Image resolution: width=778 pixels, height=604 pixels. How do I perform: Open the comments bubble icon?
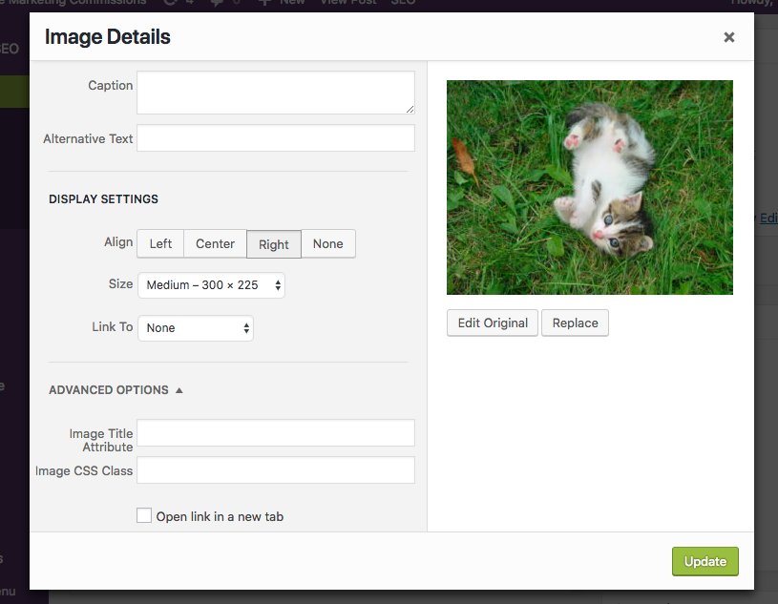pyautogui.click(x=218, y=3)
